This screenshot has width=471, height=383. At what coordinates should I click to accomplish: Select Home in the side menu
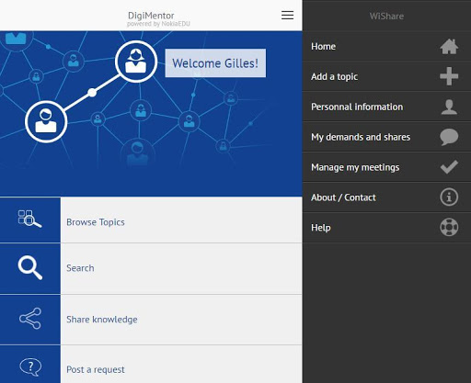(386, 46)
